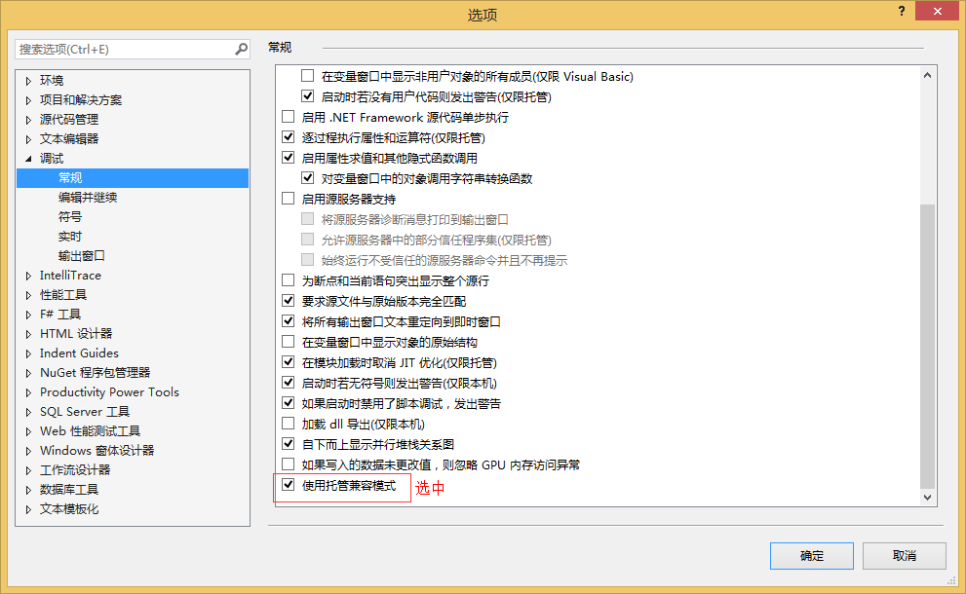Expand the Windows 窗体设计器 node
Screen dimensions: 966x594
coord(28,451)
